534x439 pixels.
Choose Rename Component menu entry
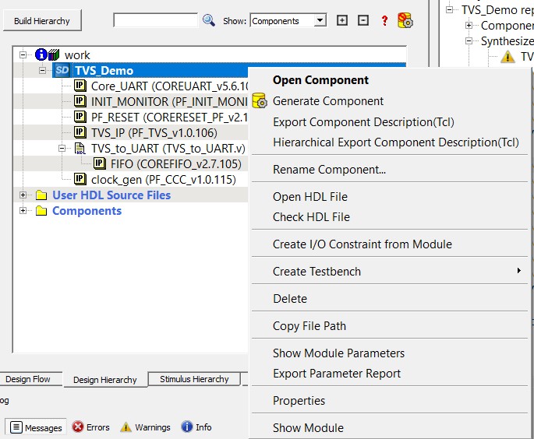329,170
